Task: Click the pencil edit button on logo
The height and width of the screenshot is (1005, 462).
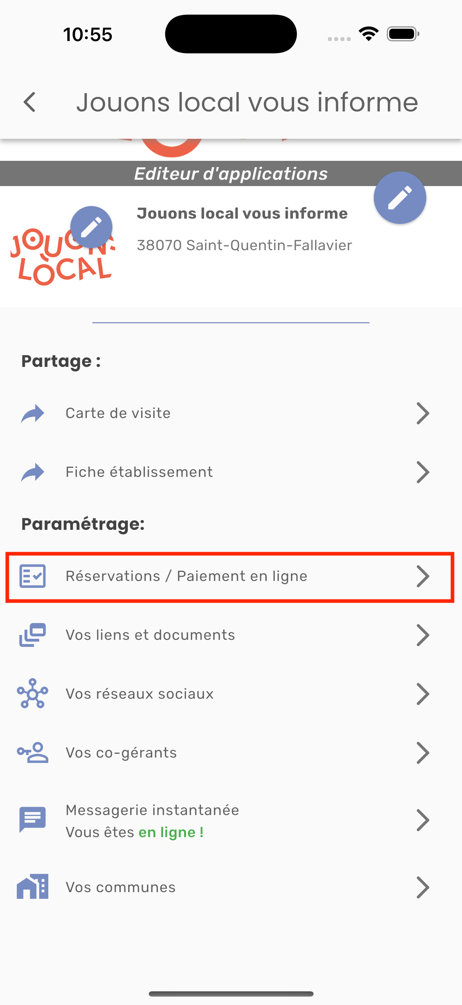Action: click(91, 227)
